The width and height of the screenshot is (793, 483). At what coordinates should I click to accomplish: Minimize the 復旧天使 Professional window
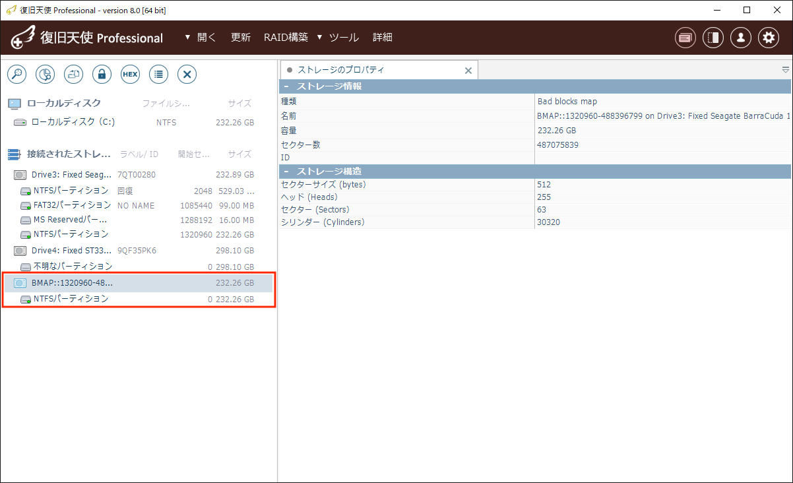[716, 10]
